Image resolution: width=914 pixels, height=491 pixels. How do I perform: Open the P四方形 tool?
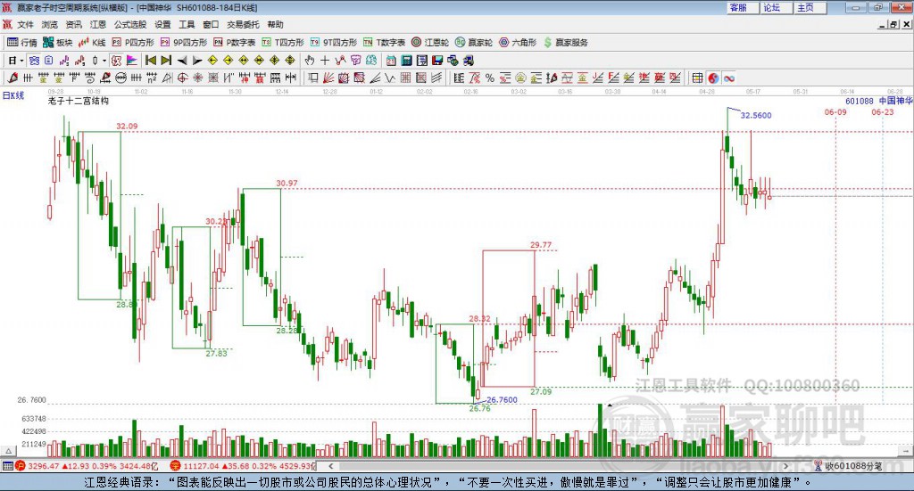tap(133, 43)
